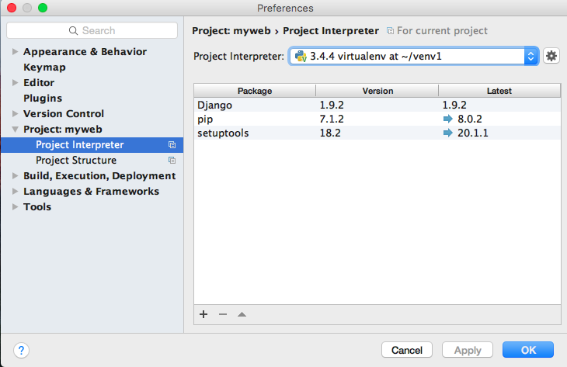
Task: Select the Project Interpreter tree item
Action: (92, 145)
